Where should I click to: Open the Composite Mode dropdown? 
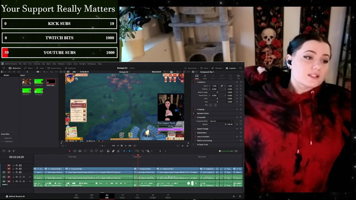[x=221, y=121]
